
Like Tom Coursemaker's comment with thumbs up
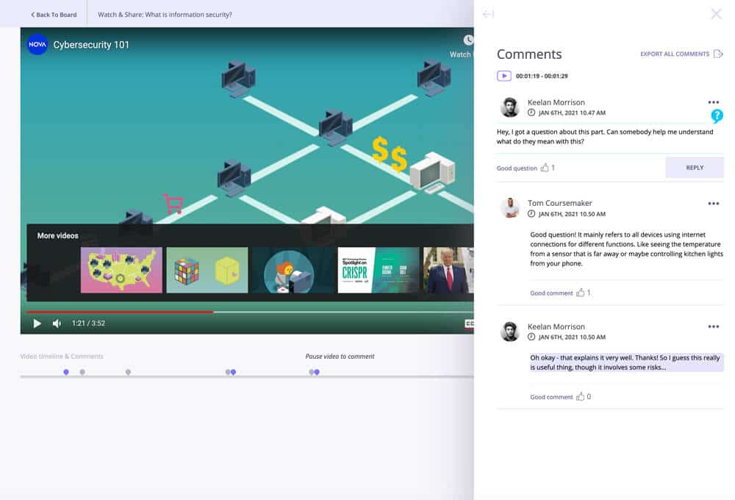click(x=581, y=293)
